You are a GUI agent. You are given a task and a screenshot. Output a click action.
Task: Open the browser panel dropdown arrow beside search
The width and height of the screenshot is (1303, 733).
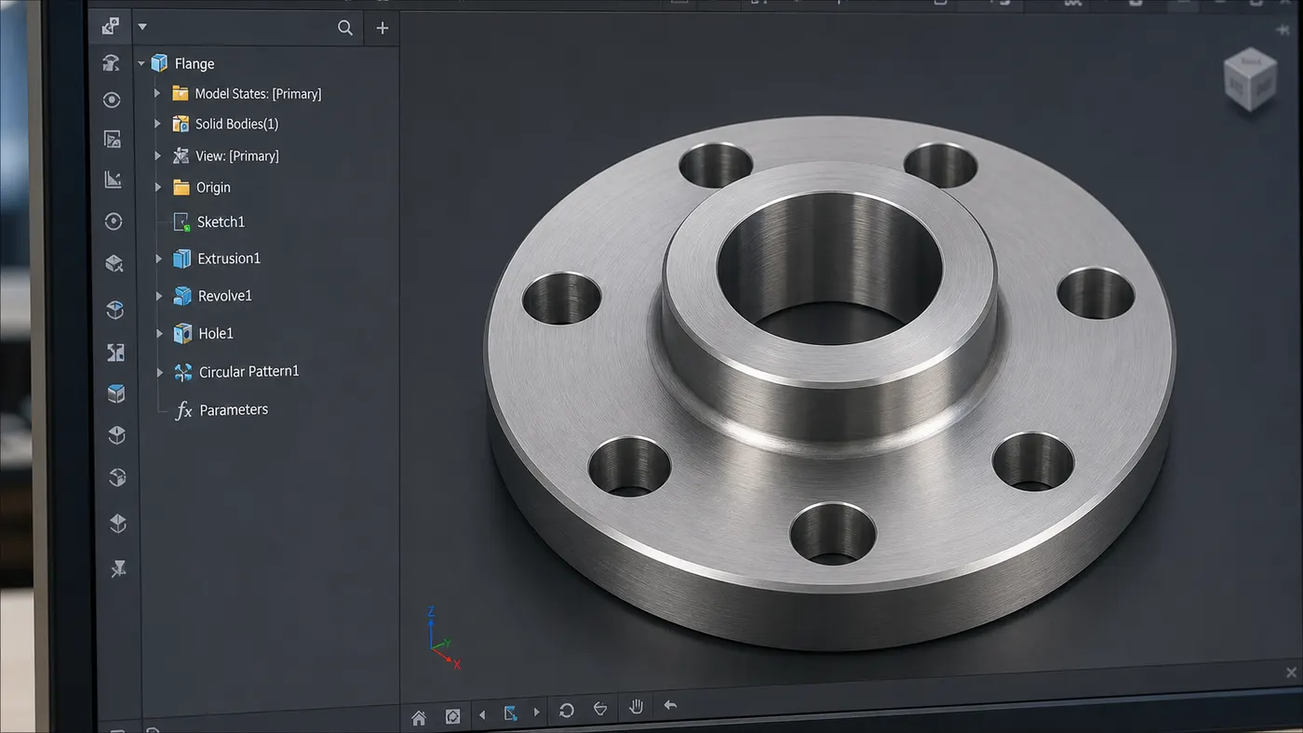click(x=142, y=27)
